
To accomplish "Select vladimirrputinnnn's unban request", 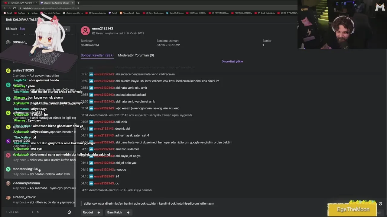I will tap(39, 186).
